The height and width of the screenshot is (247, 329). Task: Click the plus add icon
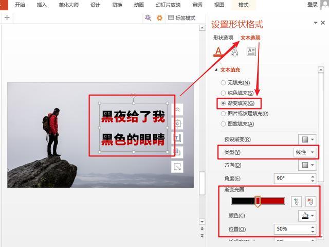[x=7, y=17]
